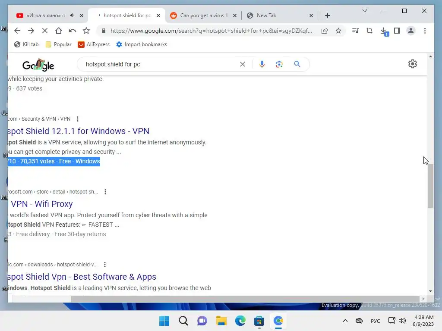Click the 637 votes text
This screenshot has width=442, height=331.
point(29,88)
